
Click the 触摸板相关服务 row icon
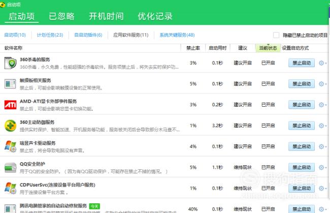point(10,84)
